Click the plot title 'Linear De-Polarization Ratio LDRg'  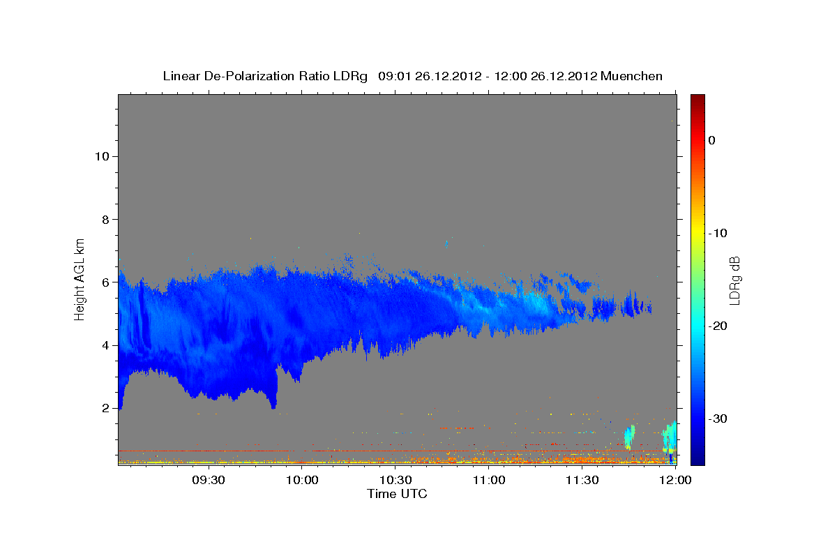pyautogui.click(x=265, y=76)
